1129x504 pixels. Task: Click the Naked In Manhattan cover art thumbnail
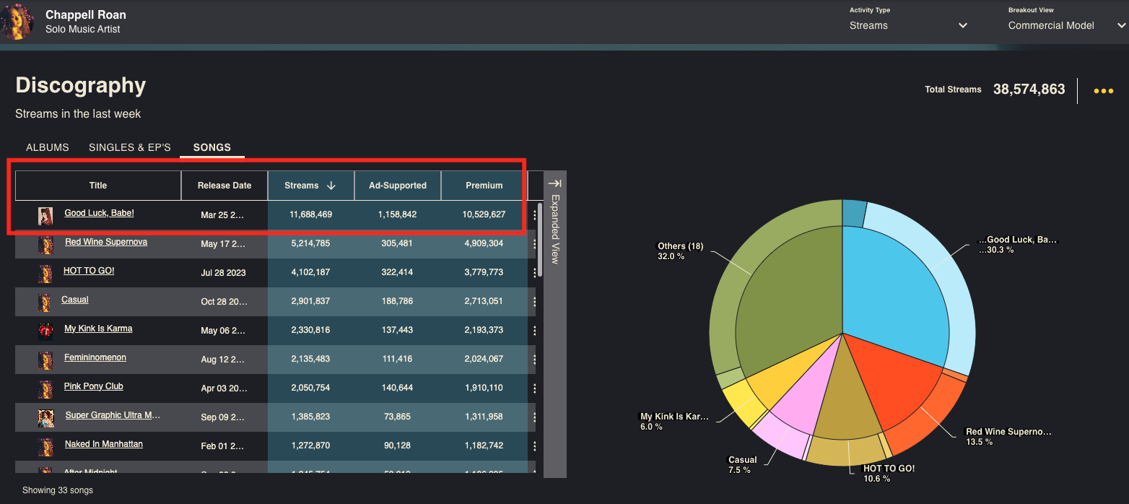(45, 446)
